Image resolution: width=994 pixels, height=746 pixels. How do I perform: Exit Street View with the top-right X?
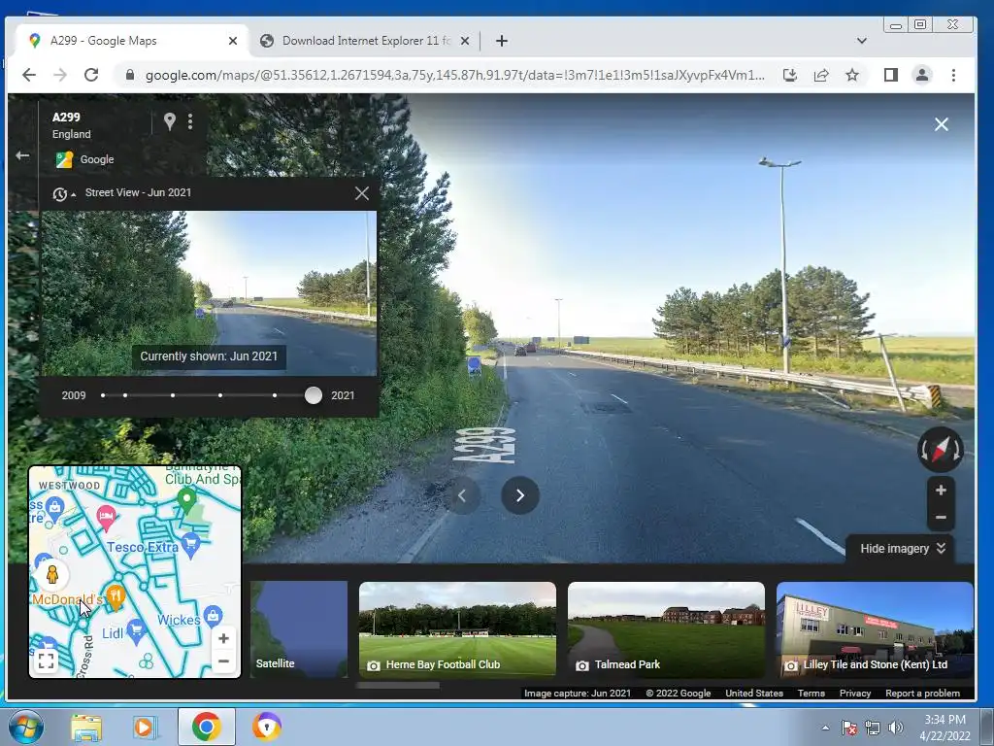pyautogui.click(x=942, y=124)
